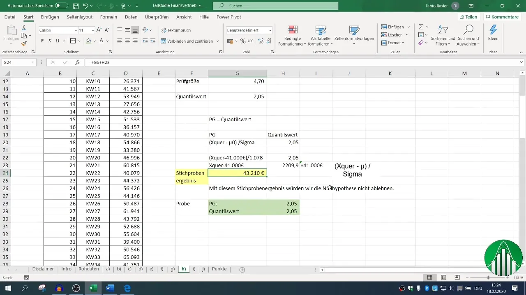Click the Kommentare button
526x295 pixels.
click(x=502, y=17)
